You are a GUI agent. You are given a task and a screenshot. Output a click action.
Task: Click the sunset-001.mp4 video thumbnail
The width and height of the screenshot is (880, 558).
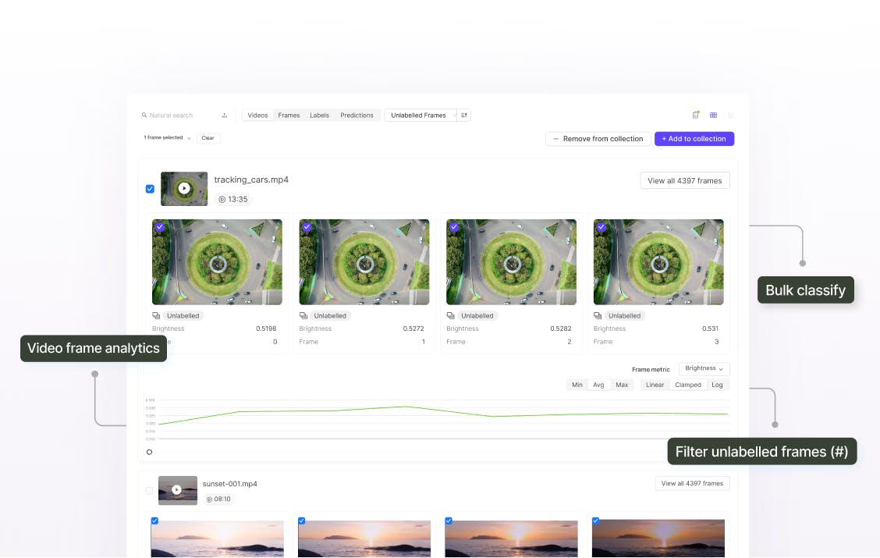178,490
